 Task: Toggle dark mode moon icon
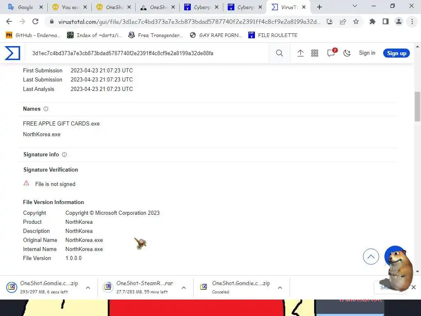347,53
